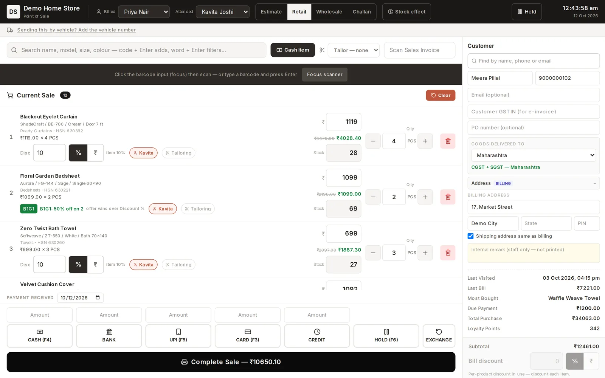
Task: Open the payment date calendar picker
Action: (x=98, y=297)
